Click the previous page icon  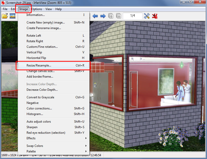111,16
